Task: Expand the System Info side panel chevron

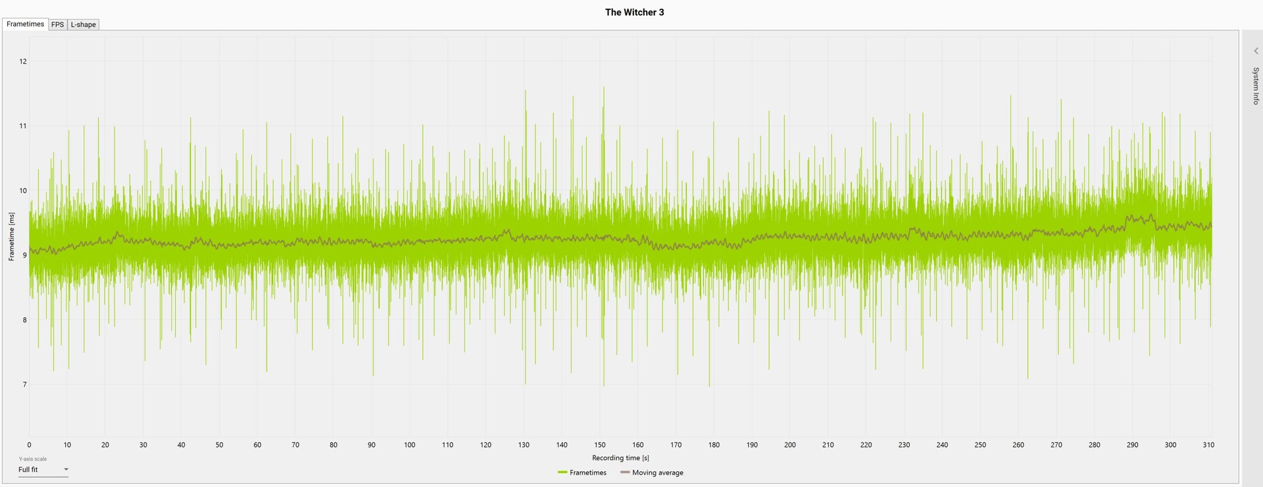Action: pyautogui.click(x=1255, y=51)
